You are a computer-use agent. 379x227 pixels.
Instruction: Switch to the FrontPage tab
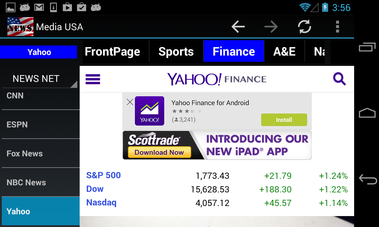tap(112, 52)
